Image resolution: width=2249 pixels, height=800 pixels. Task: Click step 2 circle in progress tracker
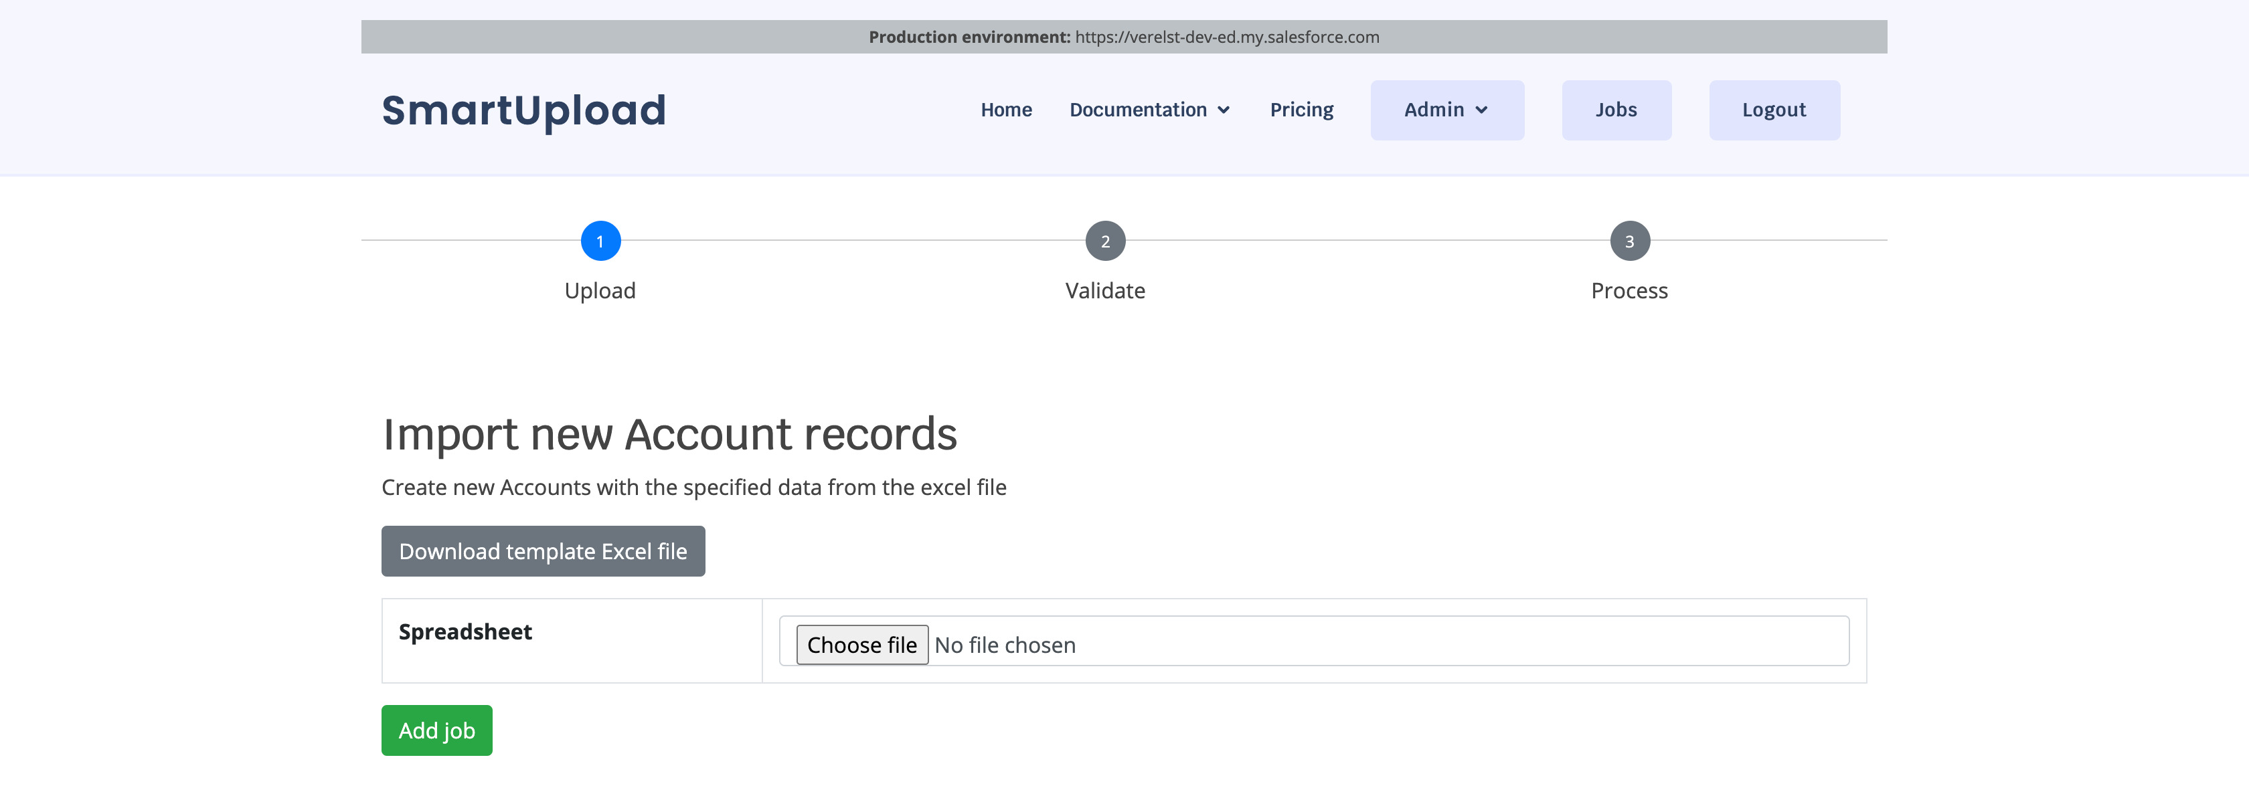click(1105, 241)
